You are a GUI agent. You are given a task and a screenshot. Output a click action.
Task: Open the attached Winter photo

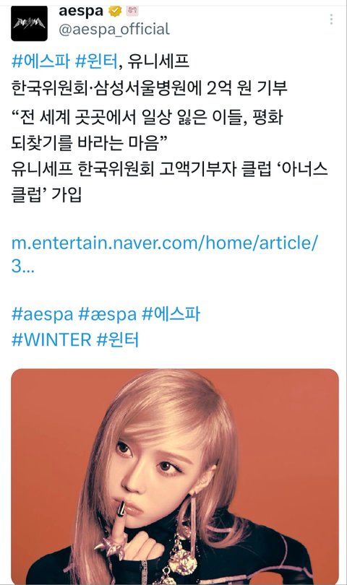pos(175,476)
